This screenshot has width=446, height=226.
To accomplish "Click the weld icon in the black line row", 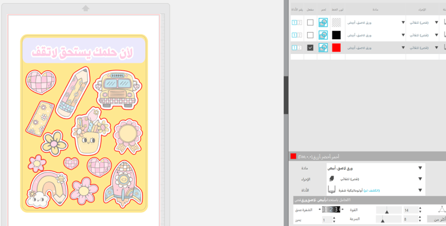I will [x=323, y=35].
